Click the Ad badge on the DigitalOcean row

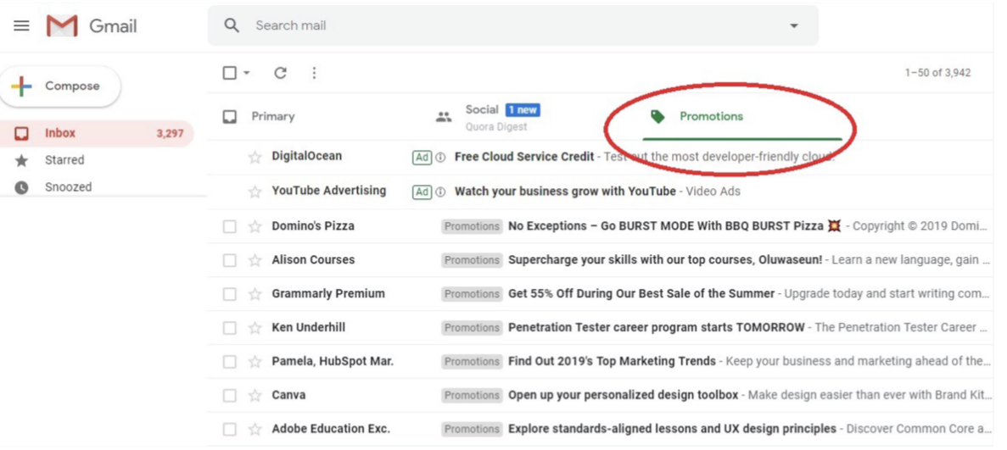pos(422,158)
